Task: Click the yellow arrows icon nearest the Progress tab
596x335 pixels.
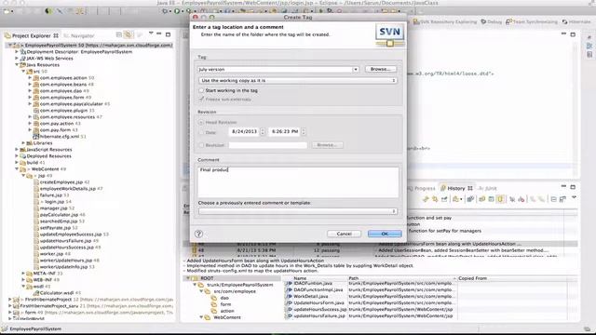Action: coord(426,198)
